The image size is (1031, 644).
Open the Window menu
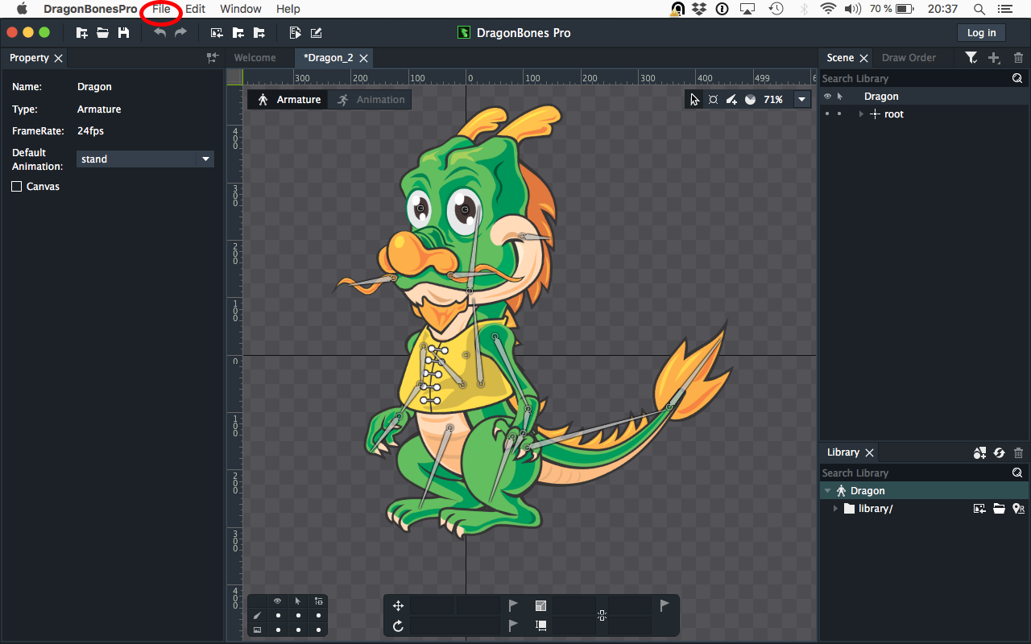point(240,9)
